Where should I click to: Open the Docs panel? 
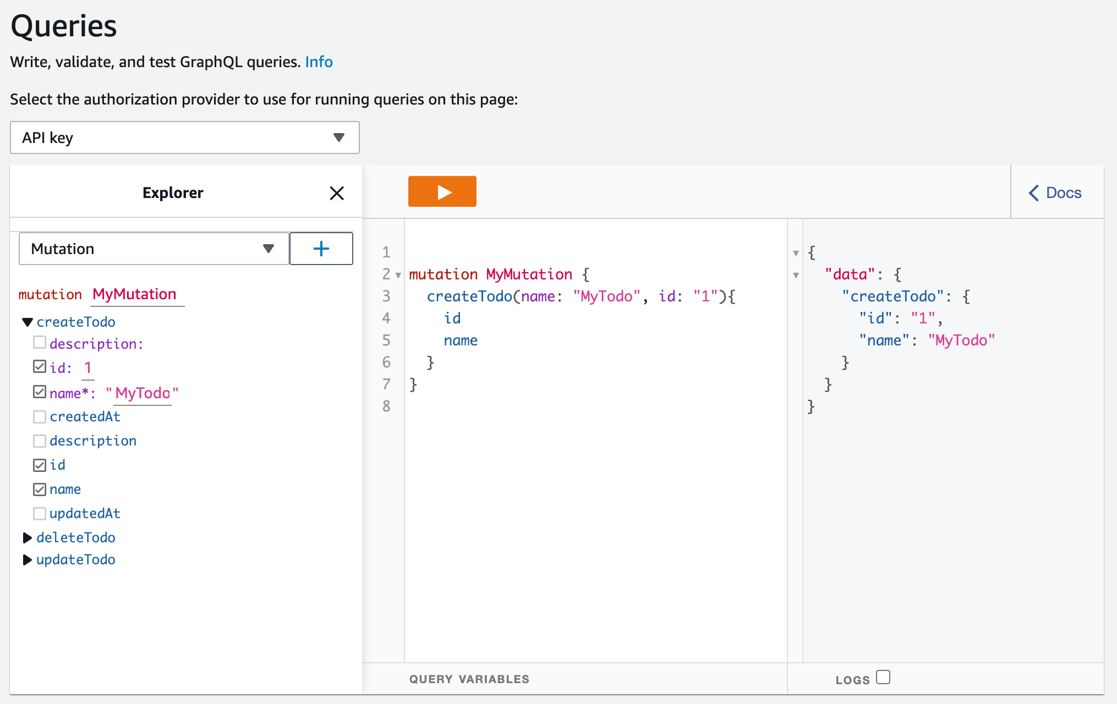click(1055, 193)
